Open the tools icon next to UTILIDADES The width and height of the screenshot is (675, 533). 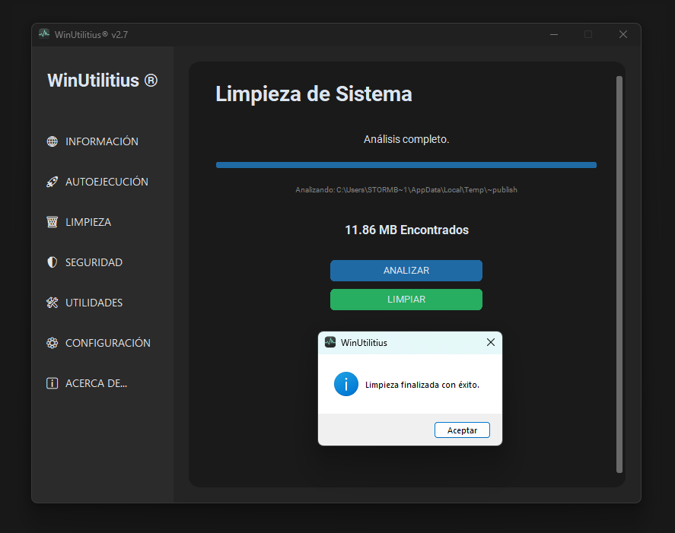point(52,303)
